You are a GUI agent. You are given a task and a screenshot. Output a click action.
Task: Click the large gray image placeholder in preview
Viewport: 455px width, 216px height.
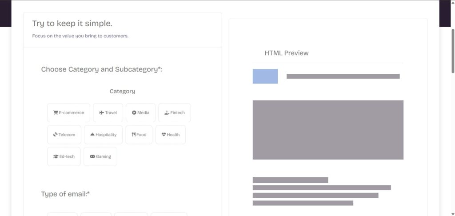[328, 130]
